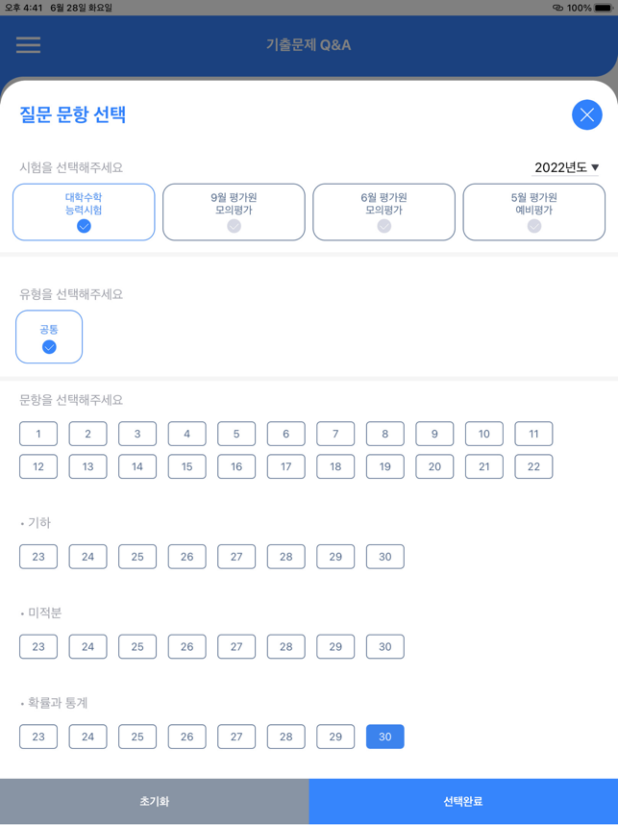Select common question number 1
The image size is (618, 825).
pyautogui.click(x=38, y=434)
